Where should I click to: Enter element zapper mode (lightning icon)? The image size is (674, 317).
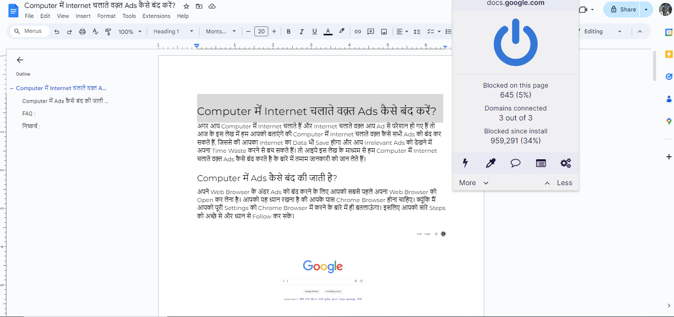(x=466, y=163)
